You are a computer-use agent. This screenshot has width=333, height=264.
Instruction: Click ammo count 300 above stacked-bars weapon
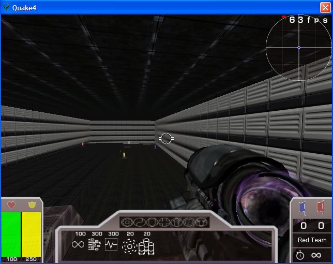[97, 234]
